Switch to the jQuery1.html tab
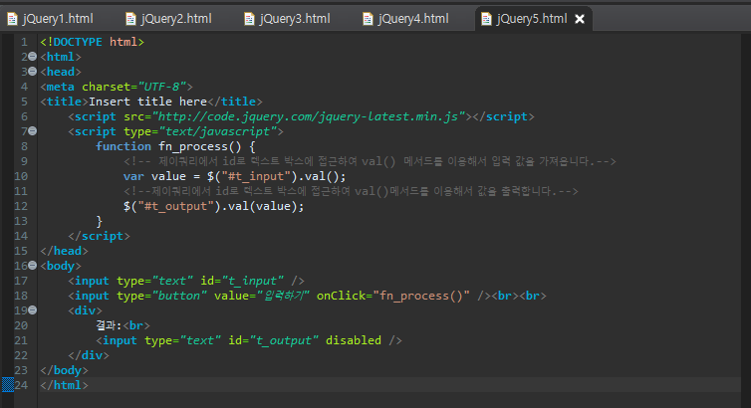The height and width of the screenshot is (408, 751). click(50, 19)
